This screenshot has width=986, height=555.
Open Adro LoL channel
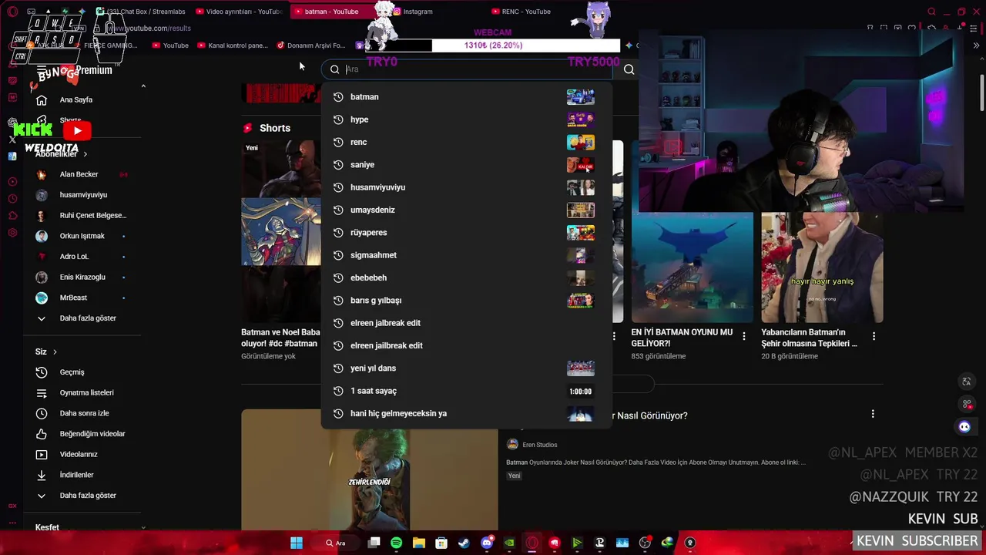point(83,257)
